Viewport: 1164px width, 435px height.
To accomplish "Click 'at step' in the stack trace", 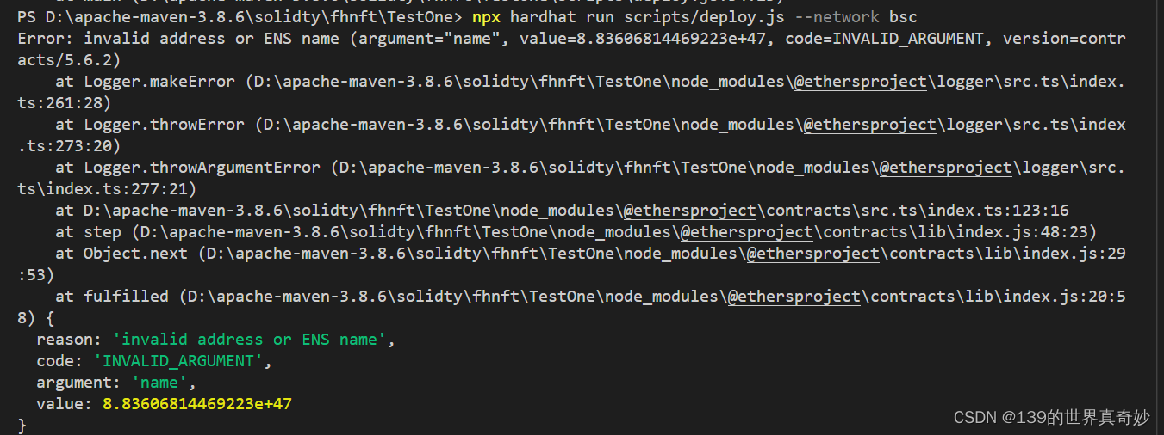I will (x=88, y=232).
